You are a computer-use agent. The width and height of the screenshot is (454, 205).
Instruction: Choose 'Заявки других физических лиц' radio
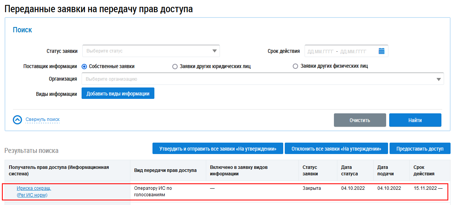[295, 66]
